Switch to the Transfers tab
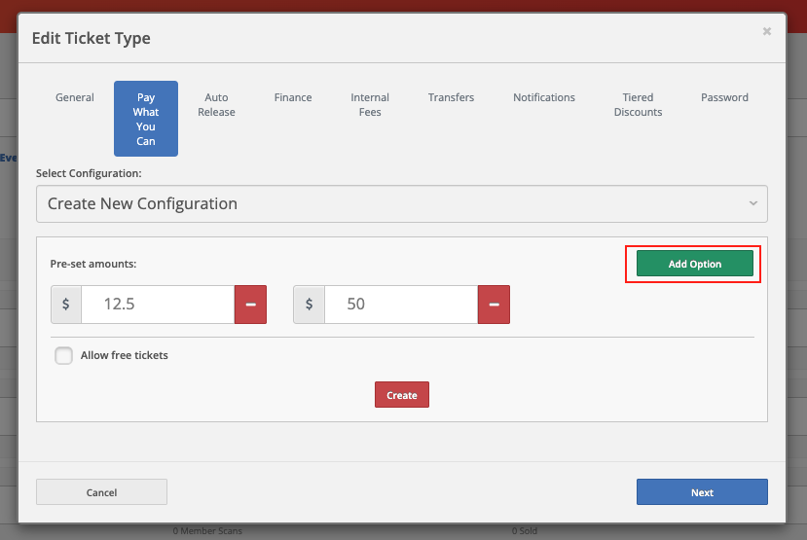807x540 pixels. (x=451, y=97)
